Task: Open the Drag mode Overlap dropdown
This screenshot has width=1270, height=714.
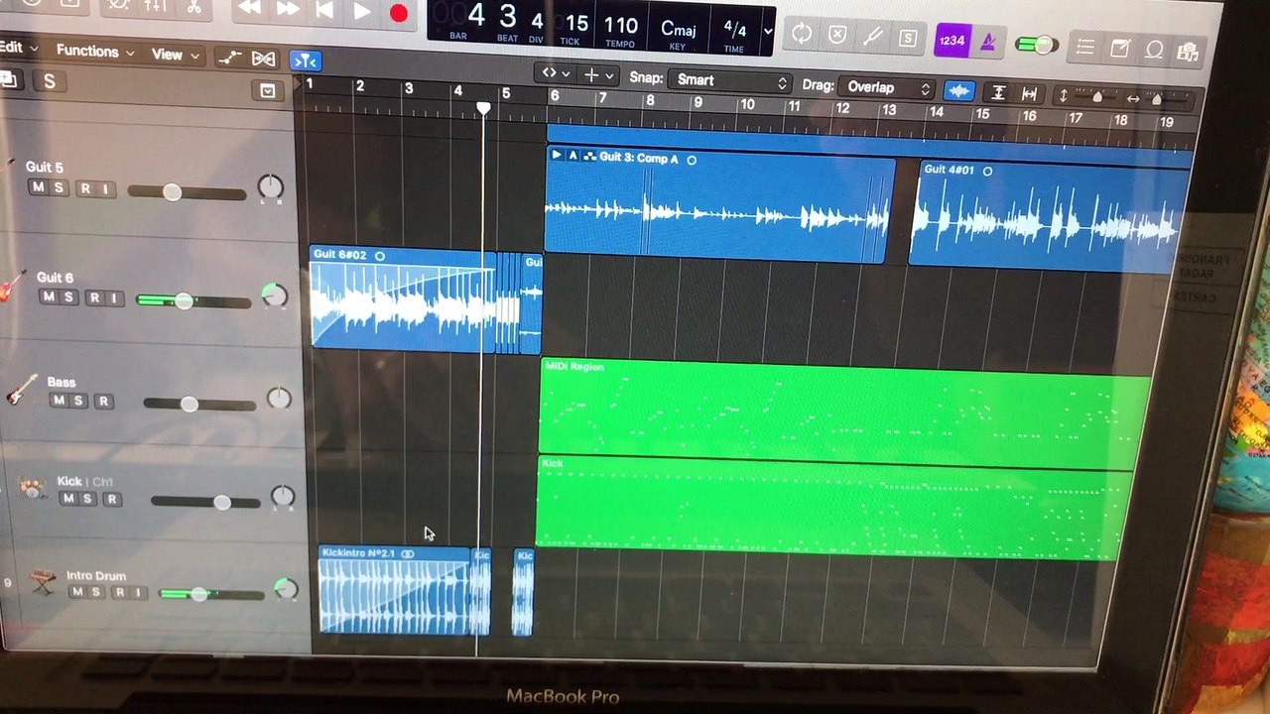Action: pos(887,87)
